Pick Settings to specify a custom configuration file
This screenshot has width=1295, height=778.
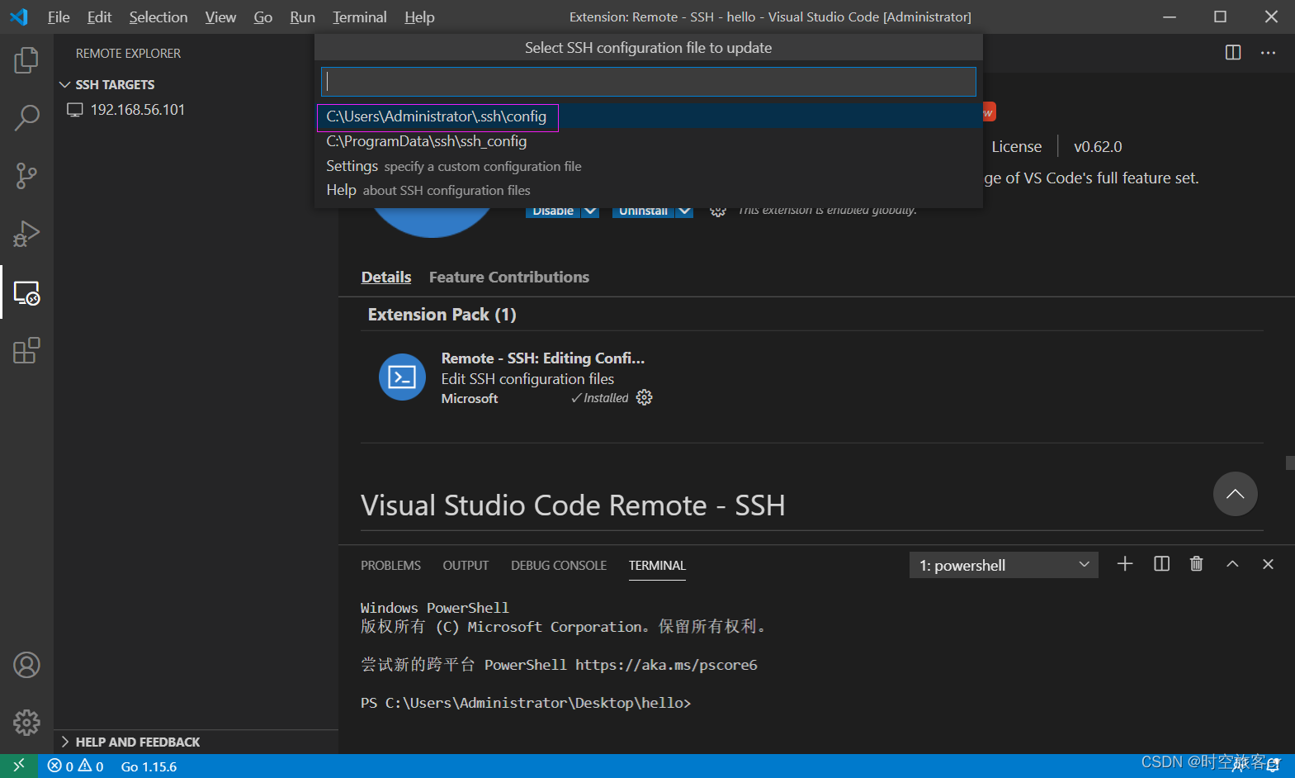pyautogui.click(x=649, y=166)
